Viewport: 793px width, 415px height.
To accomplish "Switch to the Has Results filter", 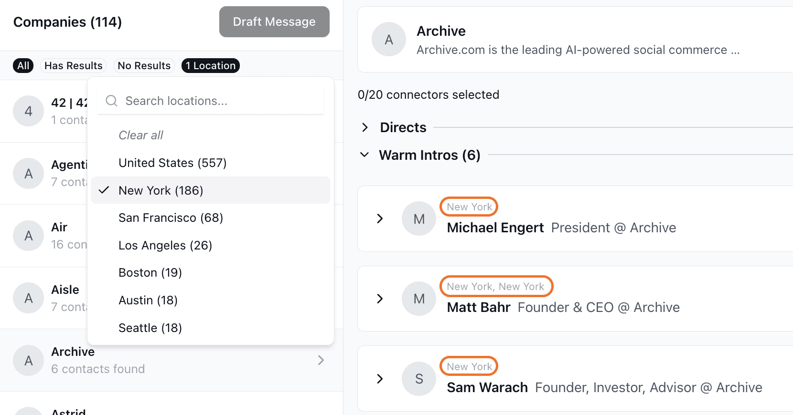I will tap(73, 66).
